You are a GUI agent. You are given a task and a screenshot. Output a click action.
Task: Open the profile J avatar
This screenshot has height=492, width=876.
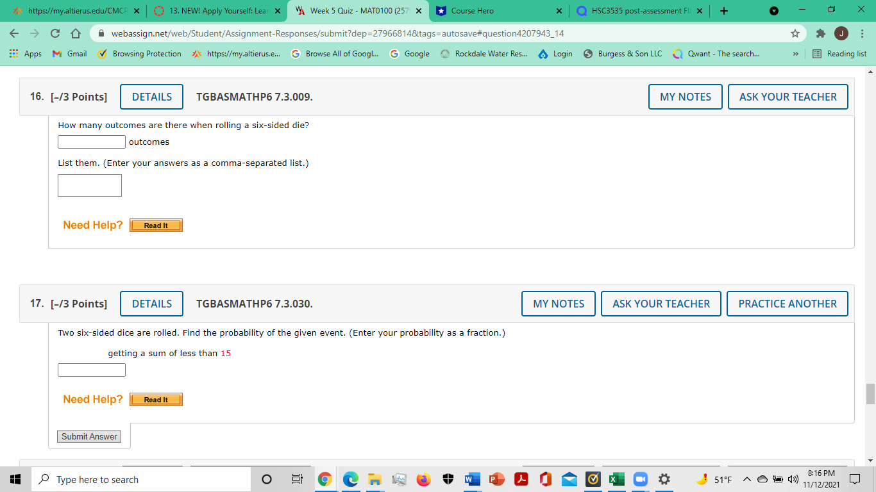point(841,33)
